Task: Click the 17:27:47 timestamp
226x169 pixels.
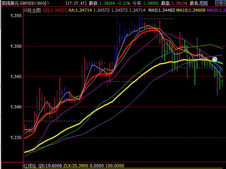Action: [77, 3]
